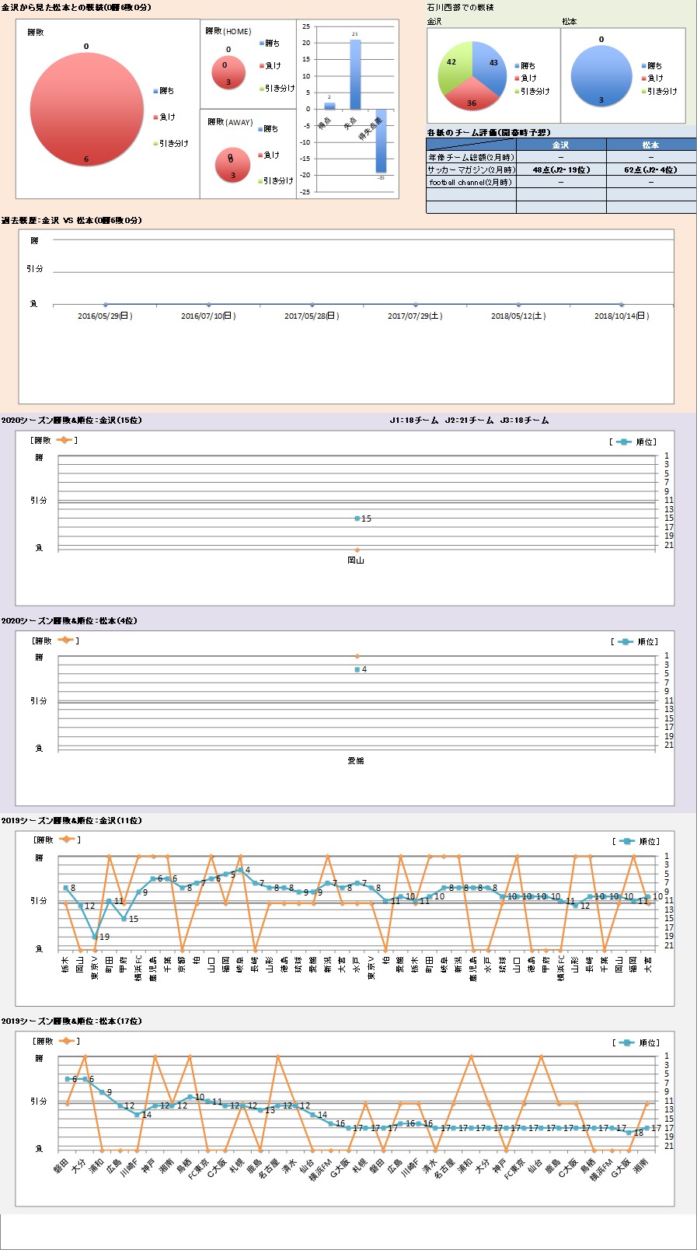
Task: Select the blue 勝ち swatch in the 勝敗 legend
Action: click(x=155, y=91)
